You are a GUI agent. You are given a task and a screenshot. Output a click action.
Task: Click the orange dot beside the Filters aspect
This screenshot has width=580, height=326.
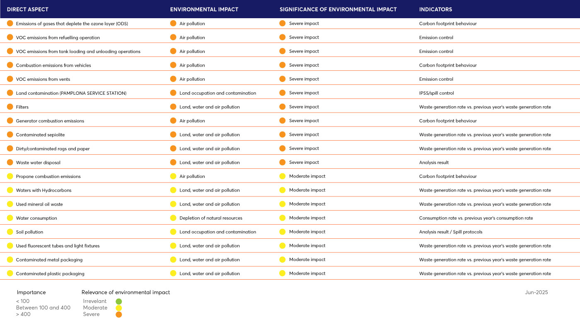click(x=10, y=107)
